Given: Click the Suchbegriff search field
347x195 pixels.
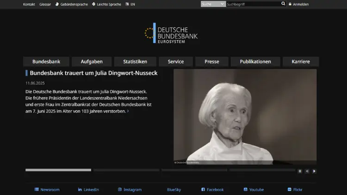Looking at the screenshot, I should coord(253,4).
